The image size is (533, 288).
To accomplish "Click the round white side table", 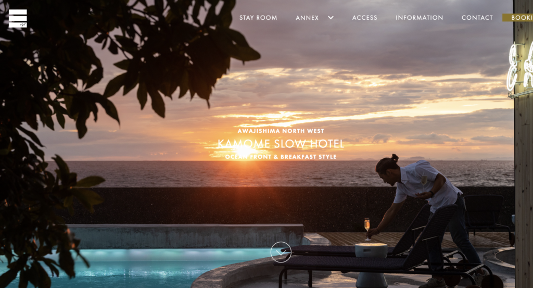I will point(371,264).
